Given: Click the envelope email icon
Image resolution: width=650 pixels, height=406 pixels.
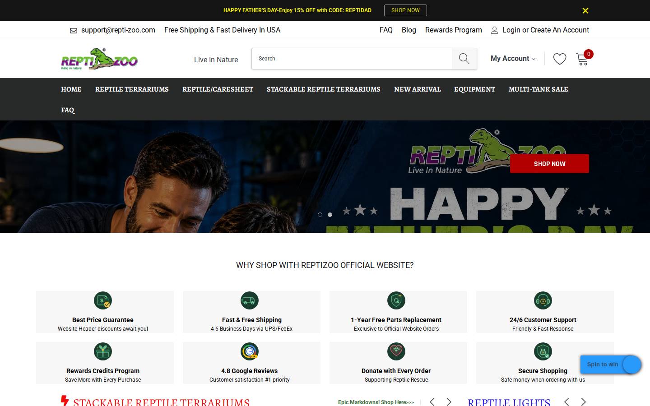Looking at the screenshot, I should (x=74, y=30).
